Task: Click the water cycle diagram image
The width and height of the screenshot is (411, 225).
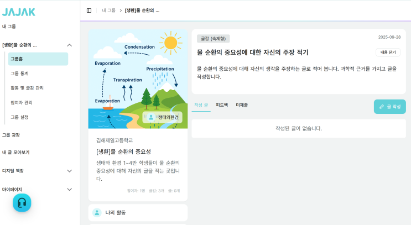Action: 138,79
